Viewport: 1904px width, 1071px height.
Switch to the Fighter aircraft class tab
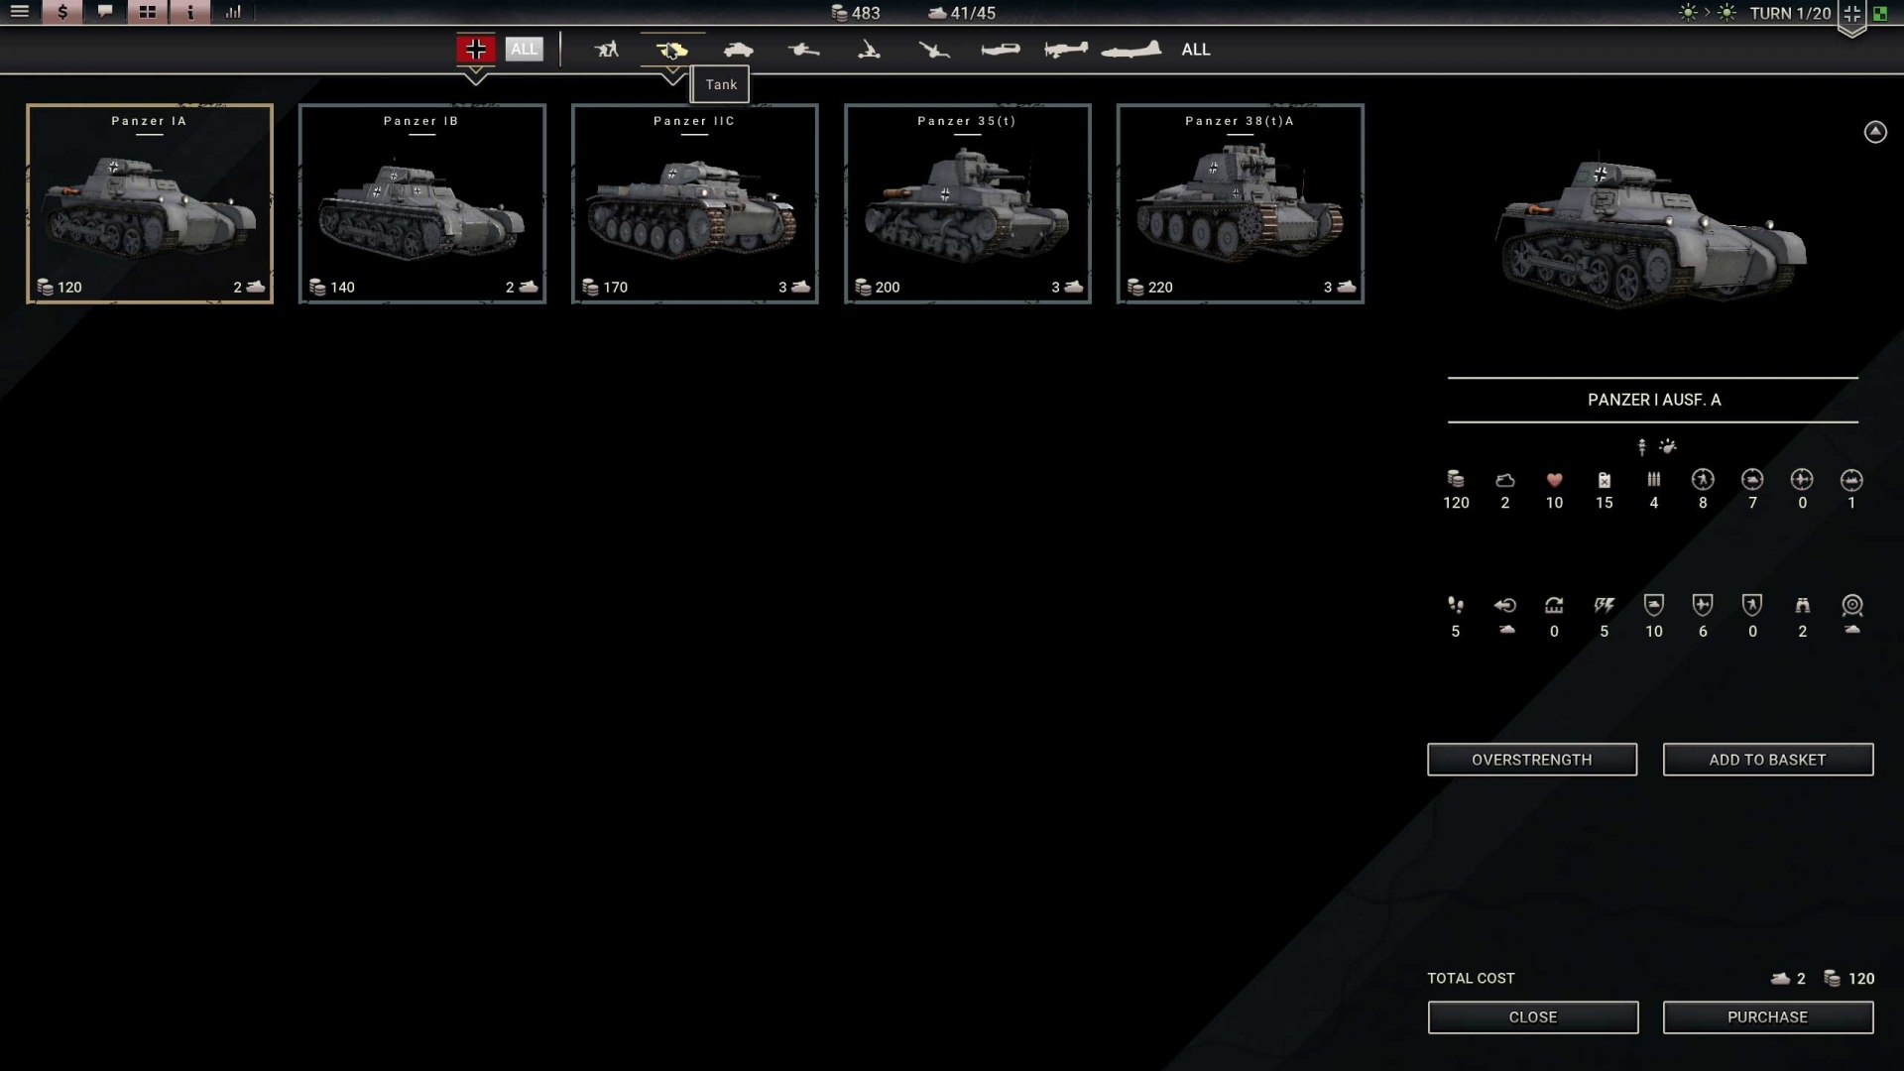(1000, 49)
